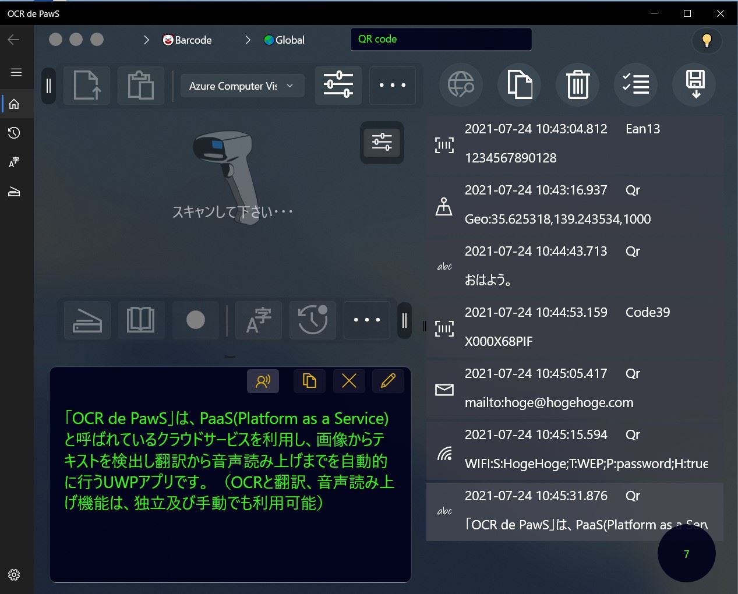Screen dimensions: 738x594
Task: Open scanner settings sliders over barcode image
Action: [x=382, y=142]
